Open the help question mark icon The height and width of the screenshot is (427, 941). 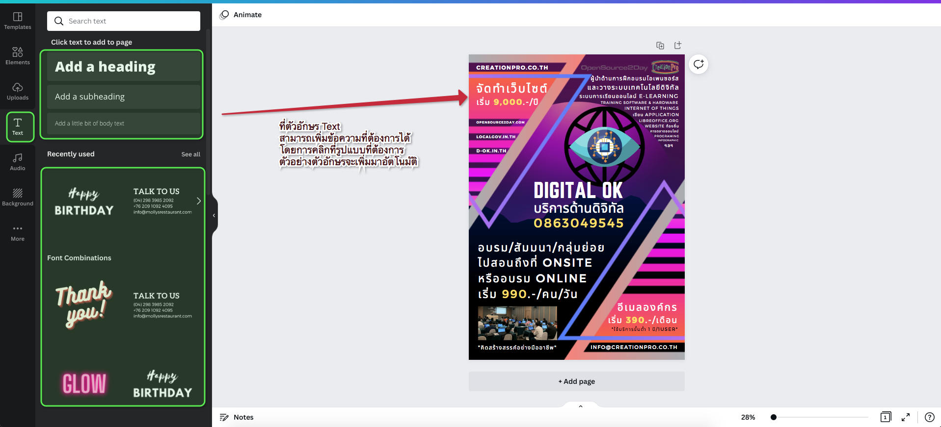[x=929, y=417]
